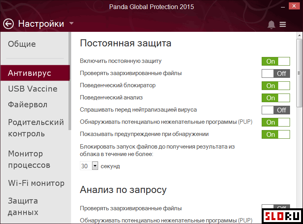Click the sidebar scrollbar thumb
The width and height of the screenshot is (303, 224).
tap(70, 81)
